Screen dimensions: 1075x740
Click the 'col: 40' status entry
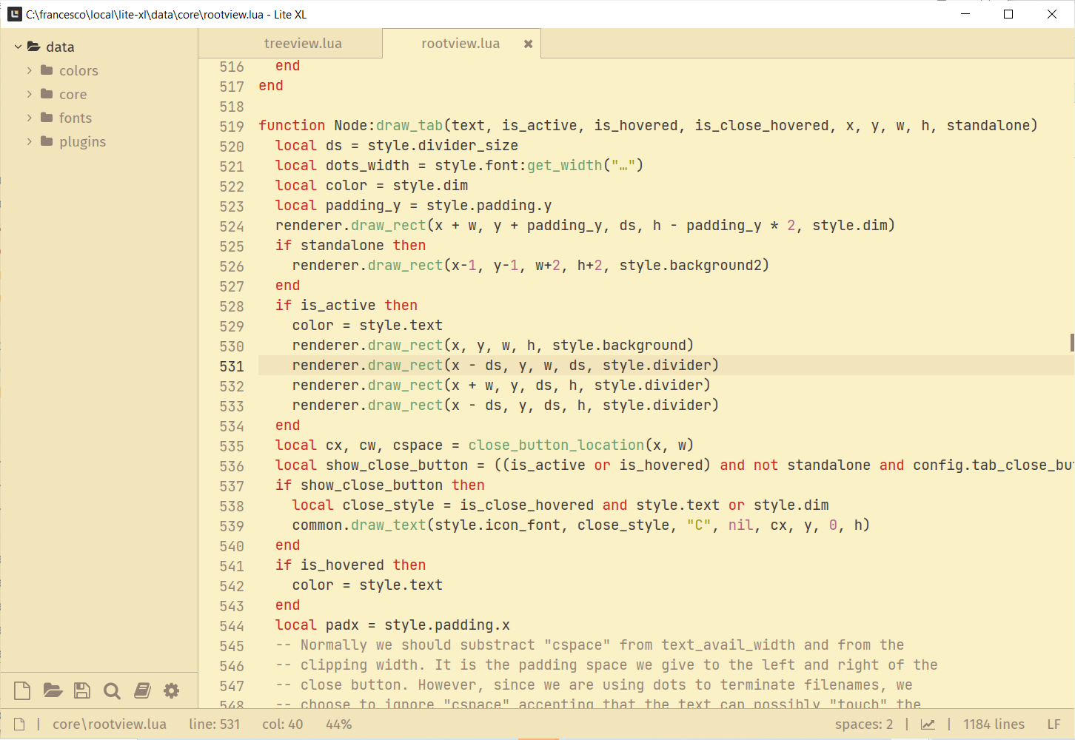tap(283, 724)
